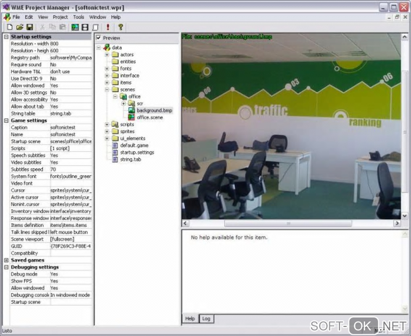The width and height of the screenshot is (411, 336).
Task: Collapse the scenes folder node
Action: pos(107,89)
